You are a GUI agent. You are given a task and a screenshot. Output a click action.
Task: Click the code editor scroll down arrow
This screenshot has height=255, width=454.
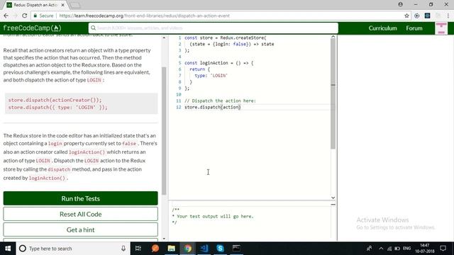(333, 198)
